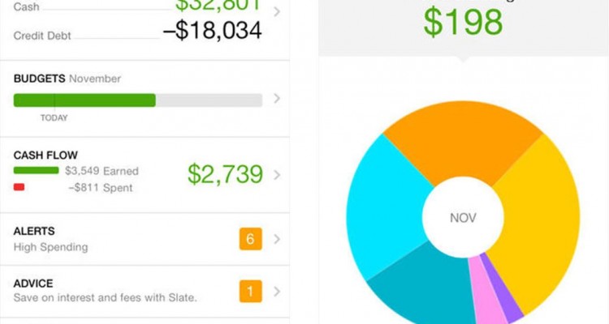609x324 pixels.
Task: Tap the NOV label in the chart center
Action: [x=462, y=218]
